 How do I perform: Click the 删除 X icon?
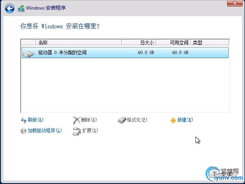click(x=77, y=120)
